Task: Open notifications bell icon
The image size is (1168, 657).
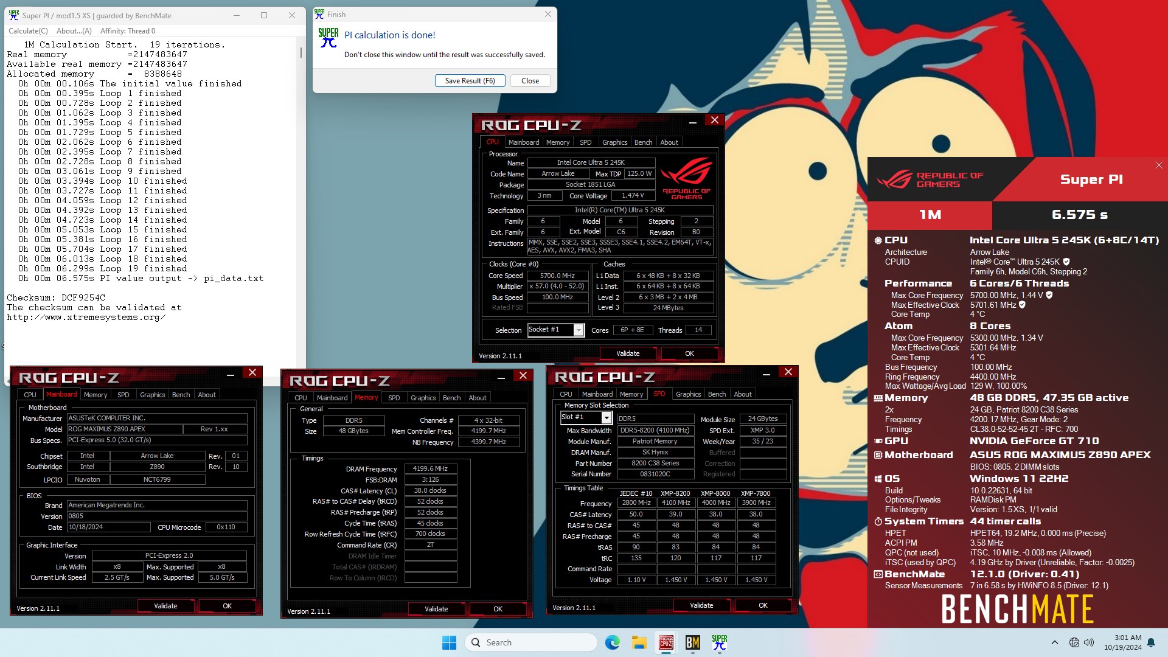Action: (x=1151, y=642)
